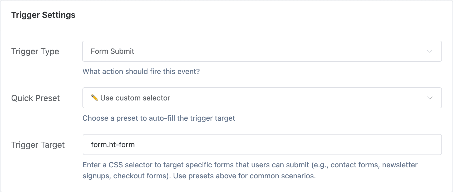Image resolution: width=453 pixels, height=192 pixels.
Task: Click the Trigger Settings panel body
Action: 226,110
